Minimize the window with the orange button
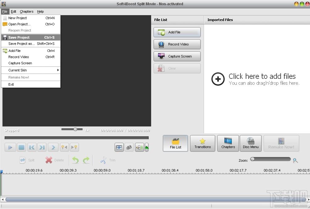The height and width of the screenshot is (209, 310). [296, 4]
